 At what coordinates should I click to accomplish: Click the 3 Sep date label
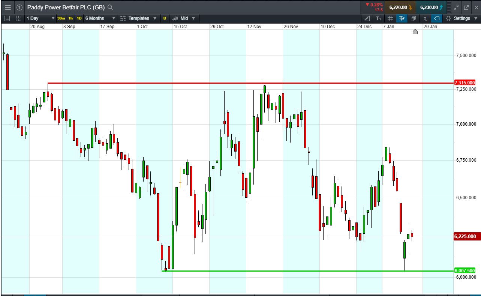[69, 27]
